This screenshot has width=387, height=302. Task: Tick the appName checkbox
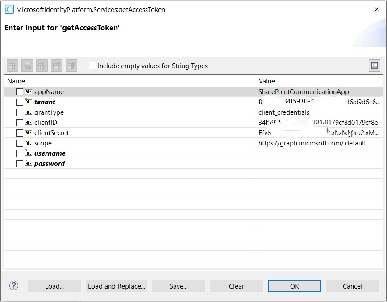(x=20, y=92)
